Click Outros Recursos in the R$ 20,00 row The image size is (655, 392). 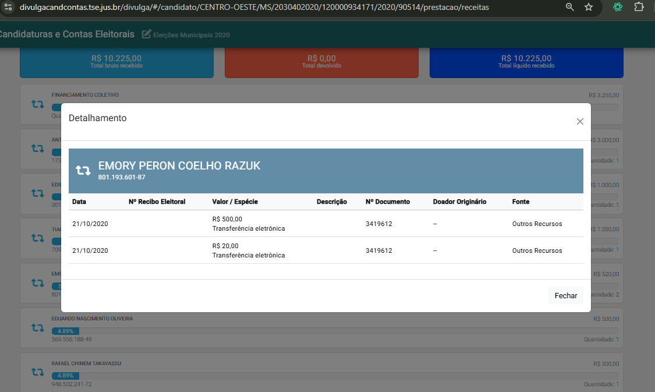pos(537,250)
